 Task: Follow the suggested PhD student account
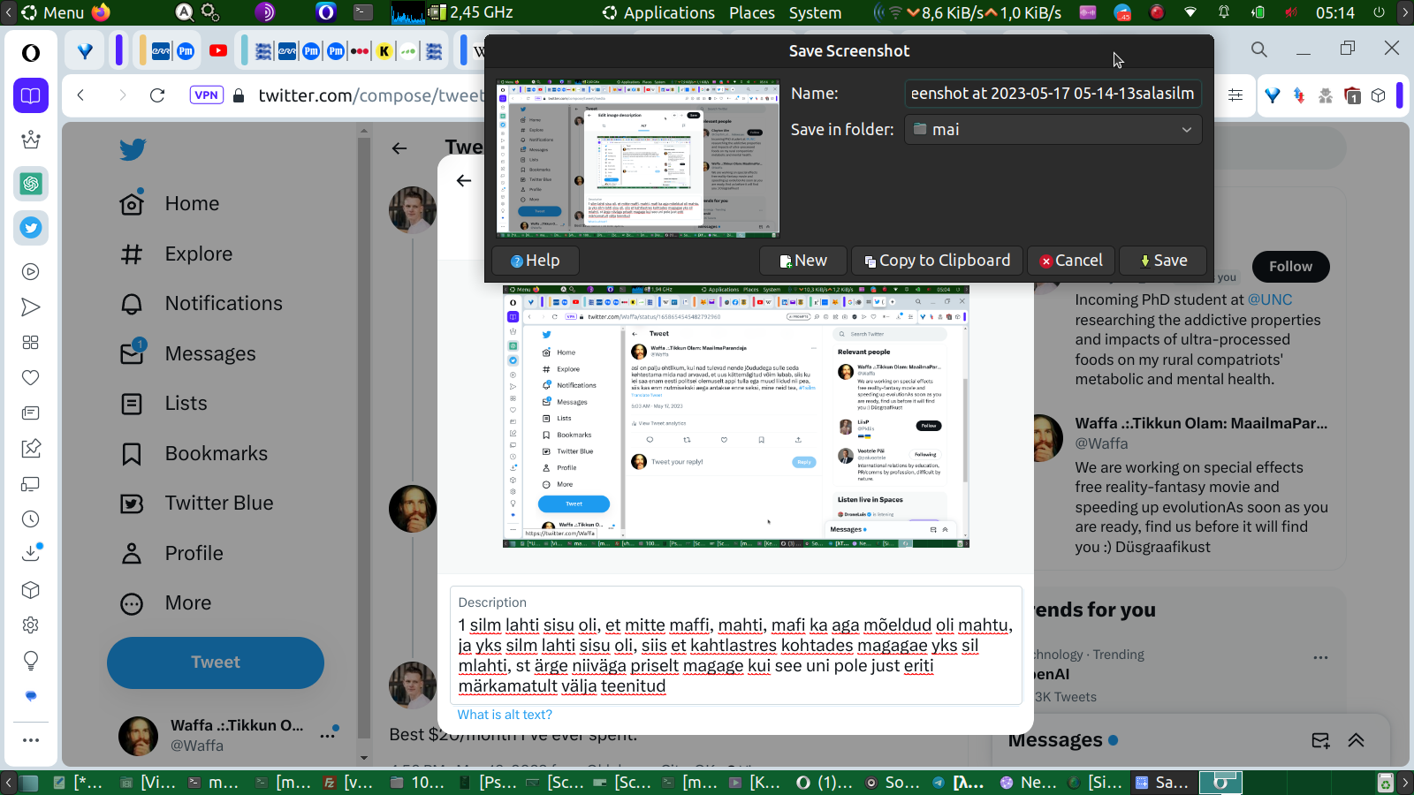(x=1290, y=267)
